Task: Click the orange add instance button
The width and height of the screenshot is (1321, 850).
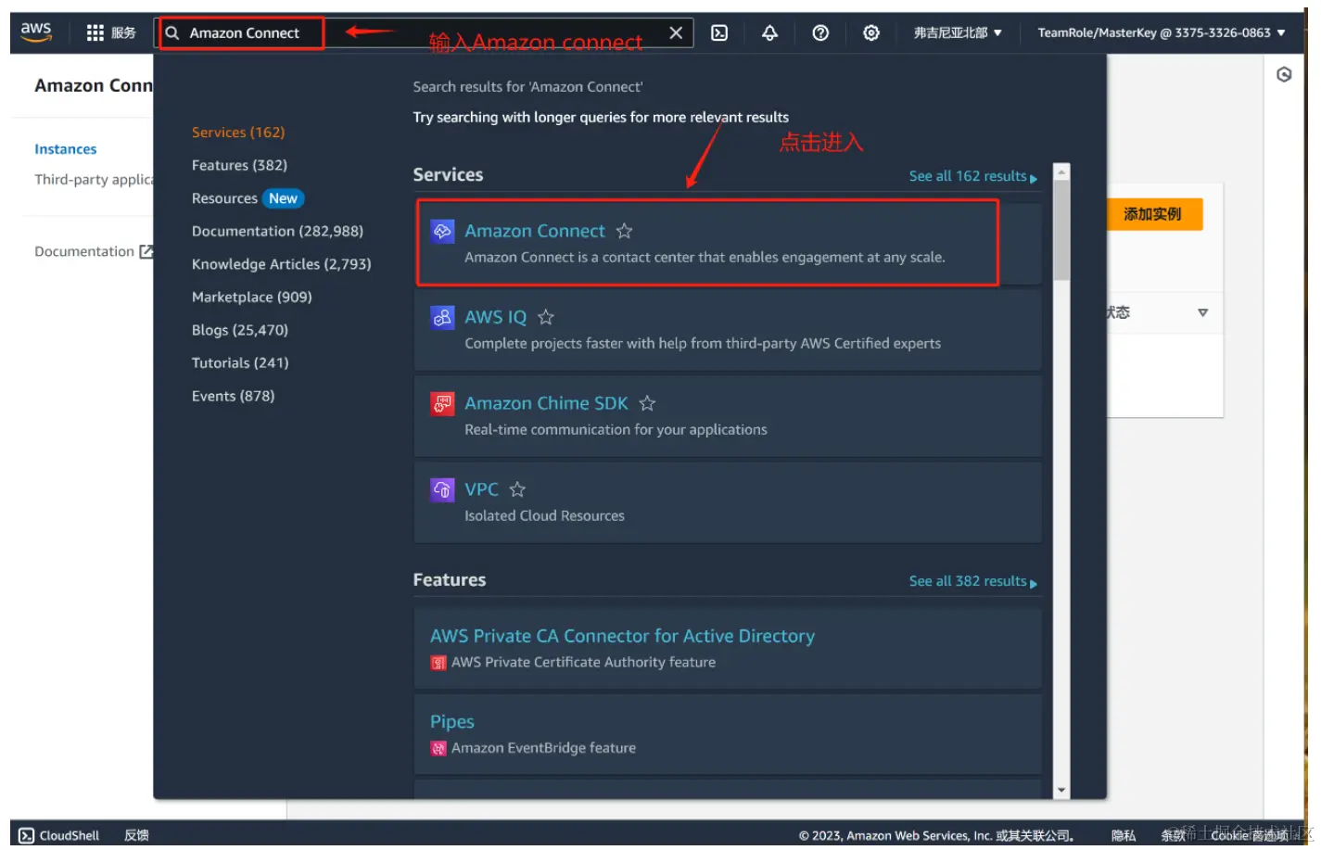Action: point(1152,214)
